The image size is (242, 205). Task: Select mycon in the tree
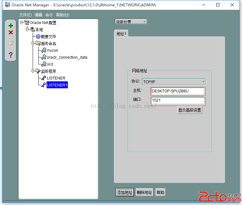pos(52,50)
